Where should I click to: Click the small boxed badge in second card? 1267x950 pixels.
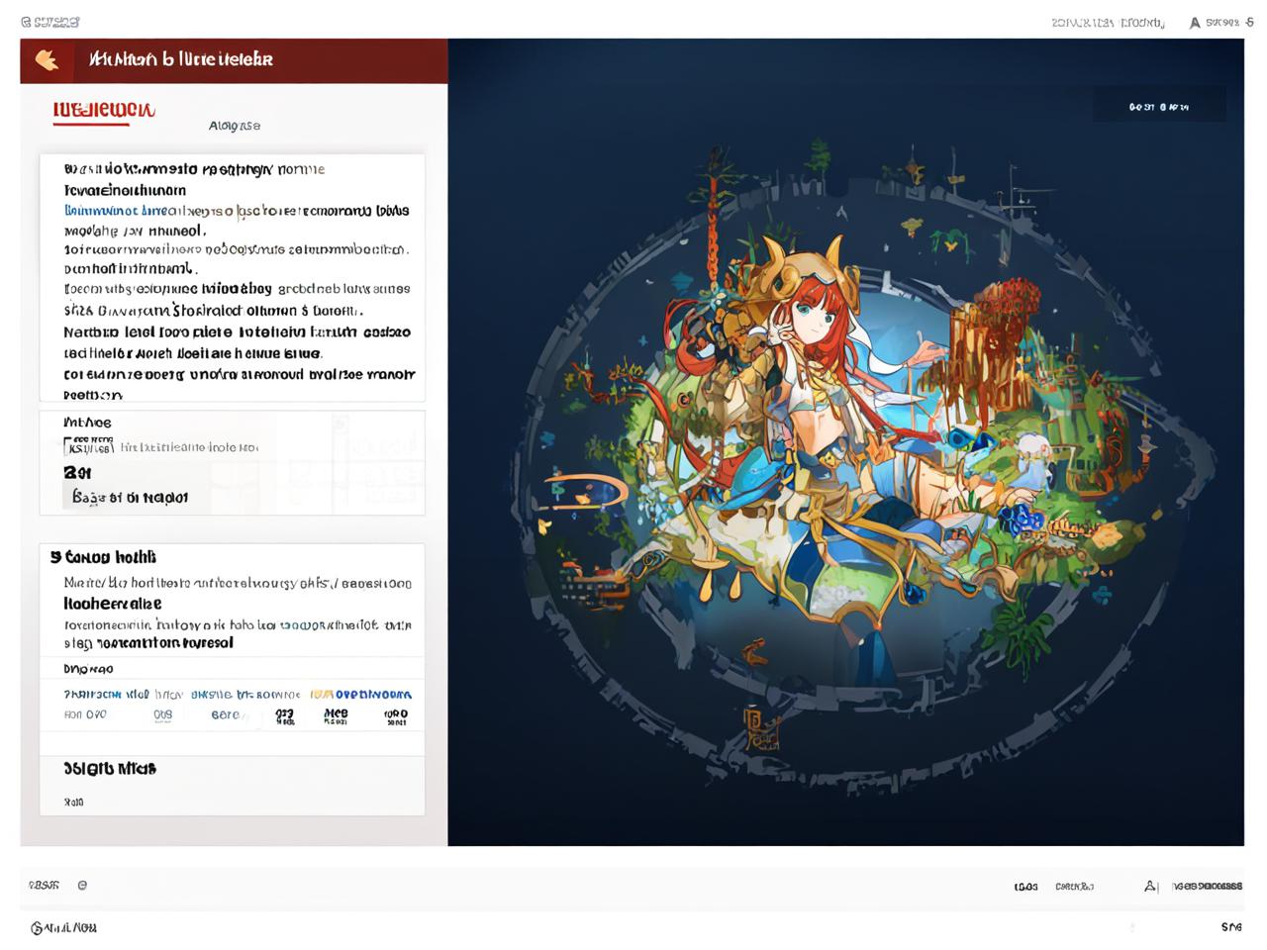pyautogui.click(x=89, y=445)
